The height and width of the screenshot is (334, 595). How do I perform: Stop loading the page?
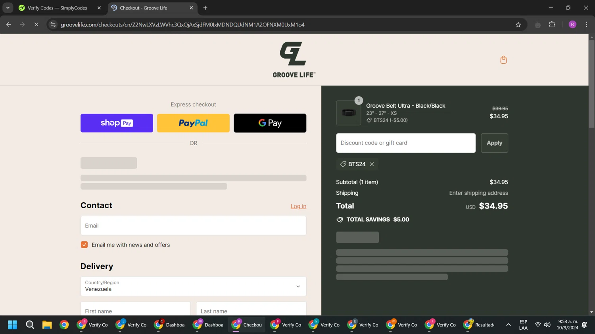coord(36,25)
